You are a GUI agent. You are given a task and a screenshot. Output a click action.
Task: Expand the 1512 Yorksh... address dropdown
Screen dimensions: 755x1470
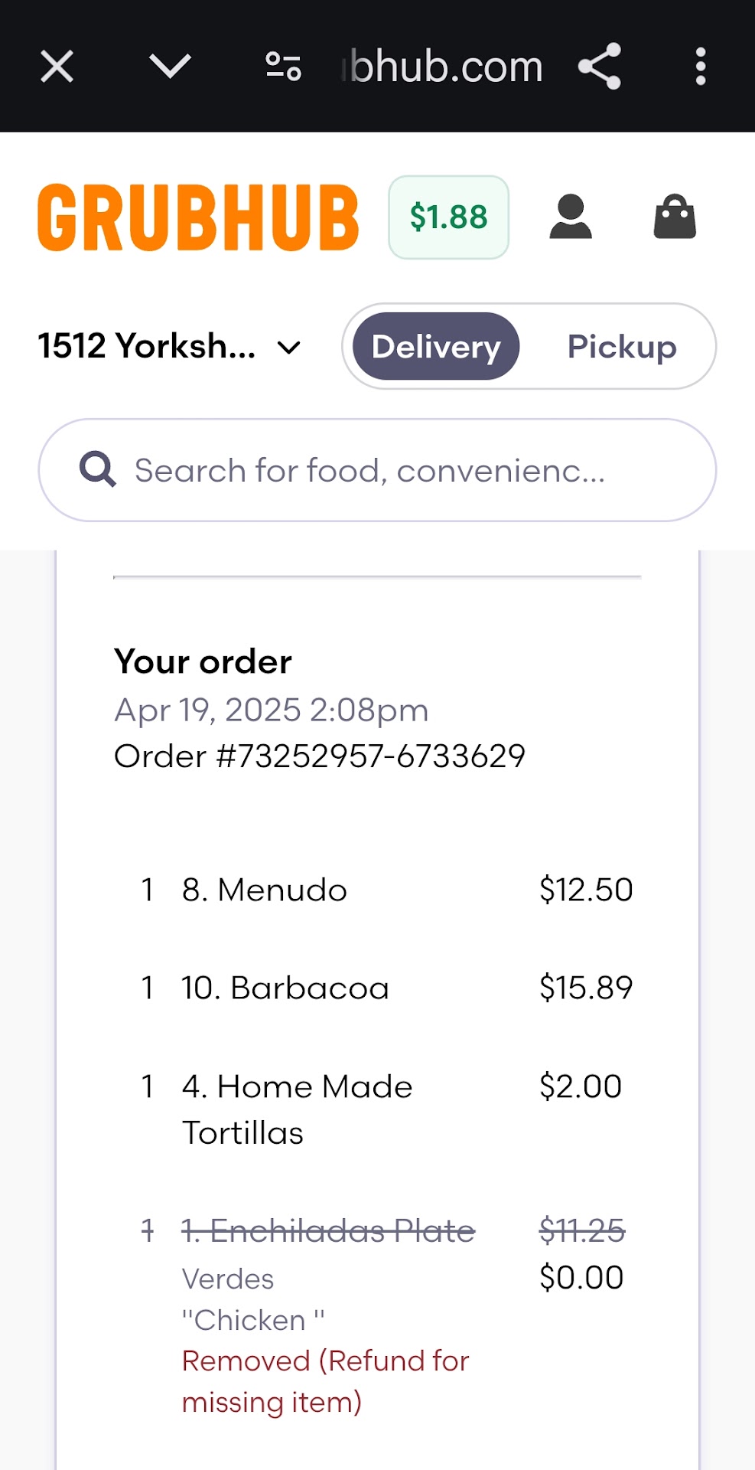coord(147,346)
